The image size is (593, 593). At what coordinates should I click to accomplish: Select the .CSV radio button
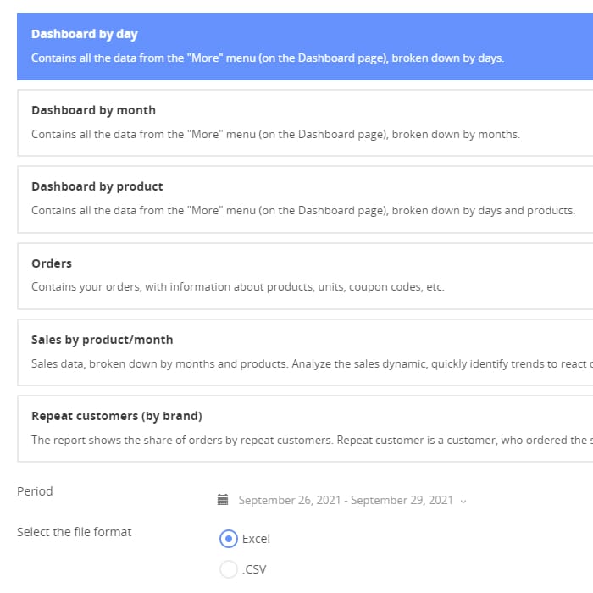pos(229,569)
